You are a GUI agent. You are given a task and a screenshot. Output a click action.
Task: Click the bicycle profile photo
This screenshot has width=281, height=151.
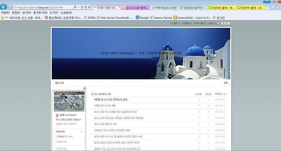point(69,101)
